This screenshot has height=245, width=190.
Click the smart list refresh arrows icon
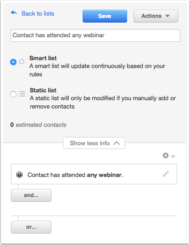click(22, 62)
